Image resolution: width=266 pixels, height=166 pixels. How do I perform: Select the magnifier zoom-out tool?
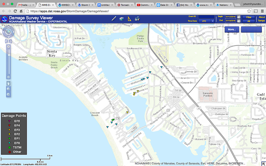pyautogui.click(x=8, y=94)
